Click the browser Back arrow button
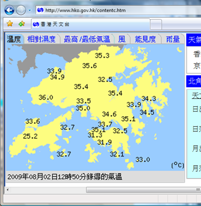The width and height of the screenshot is (201, 206). coord(9,10)
